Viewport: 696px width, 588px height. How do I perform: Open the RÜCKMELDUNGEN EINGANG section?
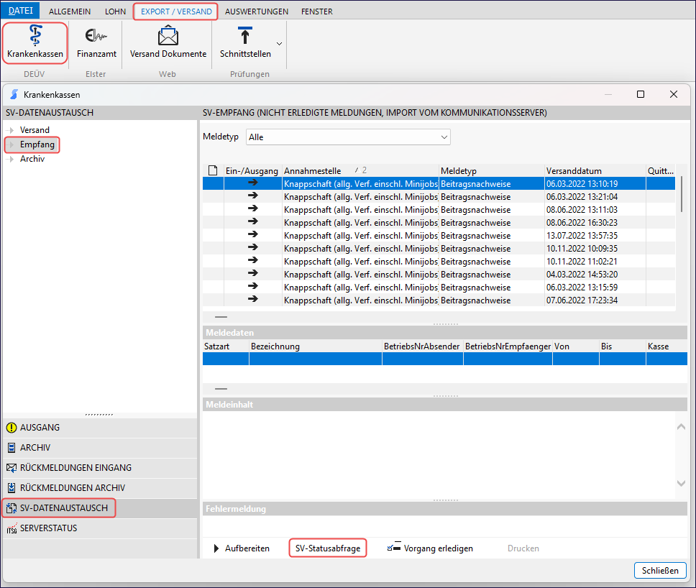[75, 468]
